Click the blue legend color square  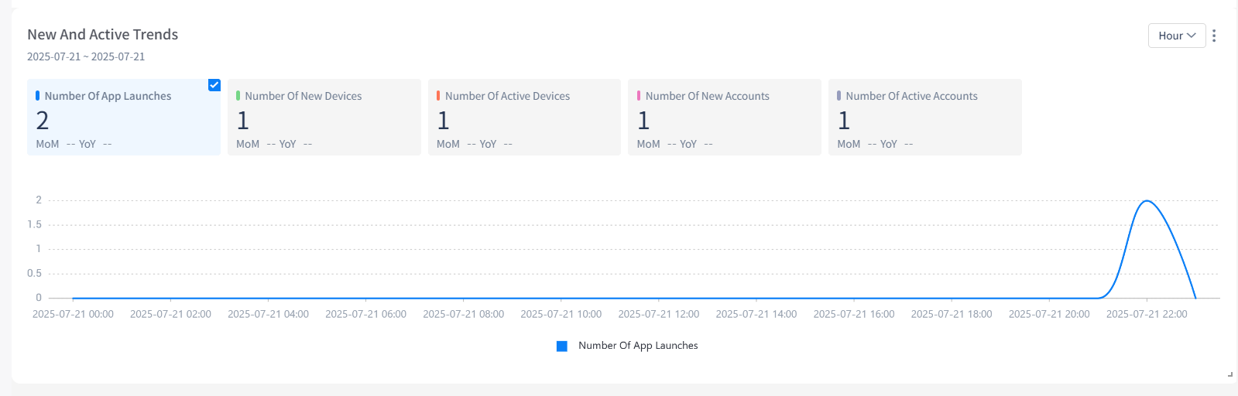562,346
